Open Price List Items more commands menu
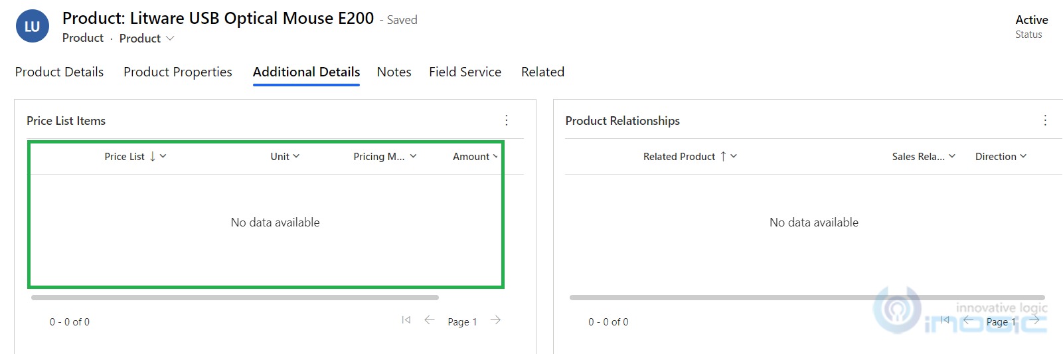Image resolution: width=1063 pixels, height=354 pixels. 507,120
